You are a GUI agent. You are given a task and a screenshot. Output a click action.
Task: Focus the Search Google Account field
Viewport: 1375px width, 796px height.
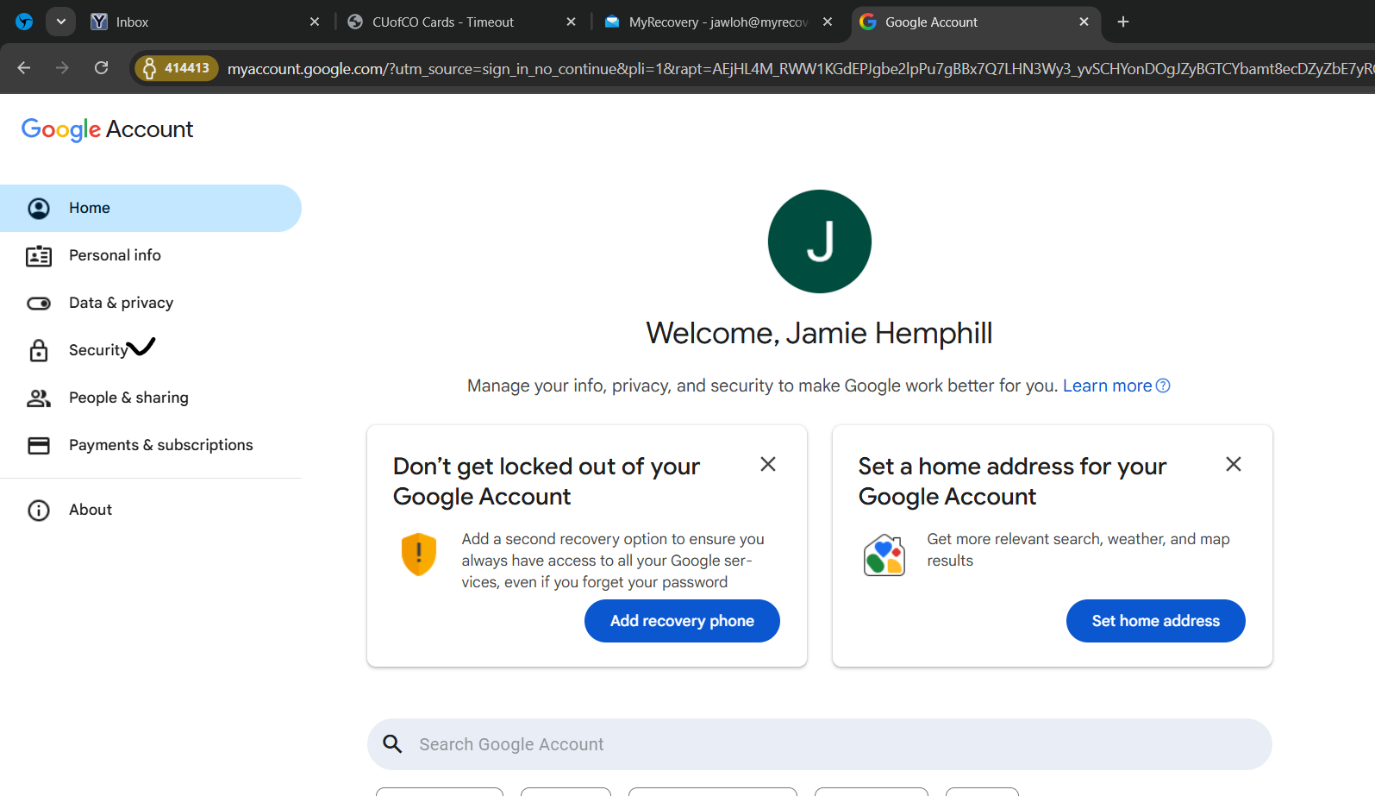tap(819, 744)
